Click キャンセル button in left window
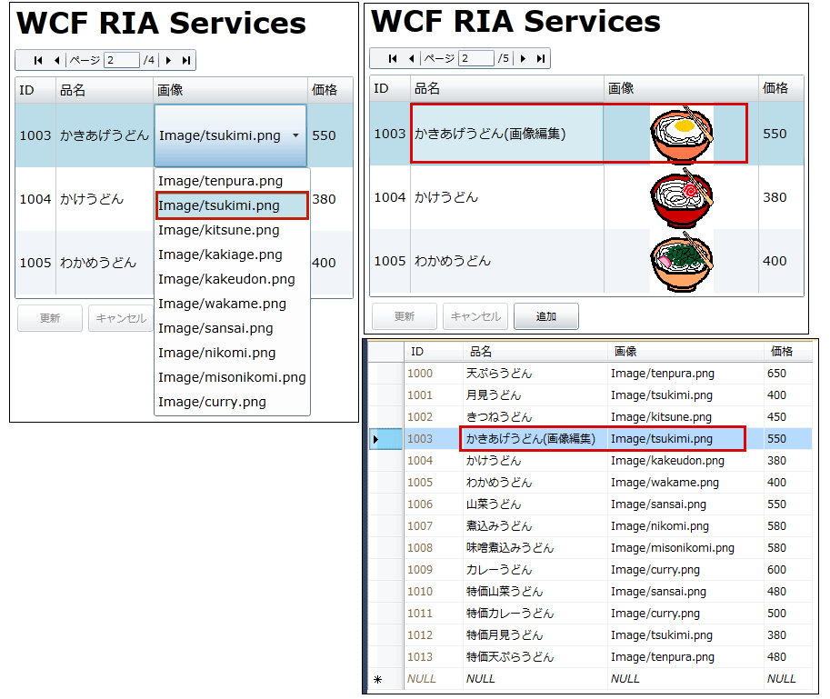The height and width of the screenshot is (699, 830). [121, 318]
